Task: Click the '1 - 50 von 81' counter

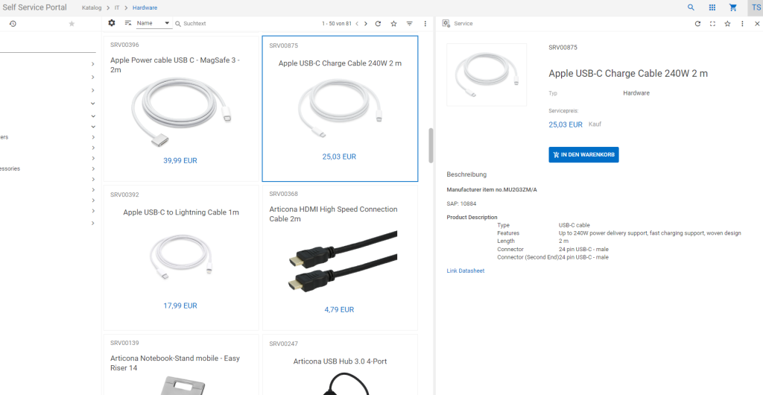Action: click(336, 23)
